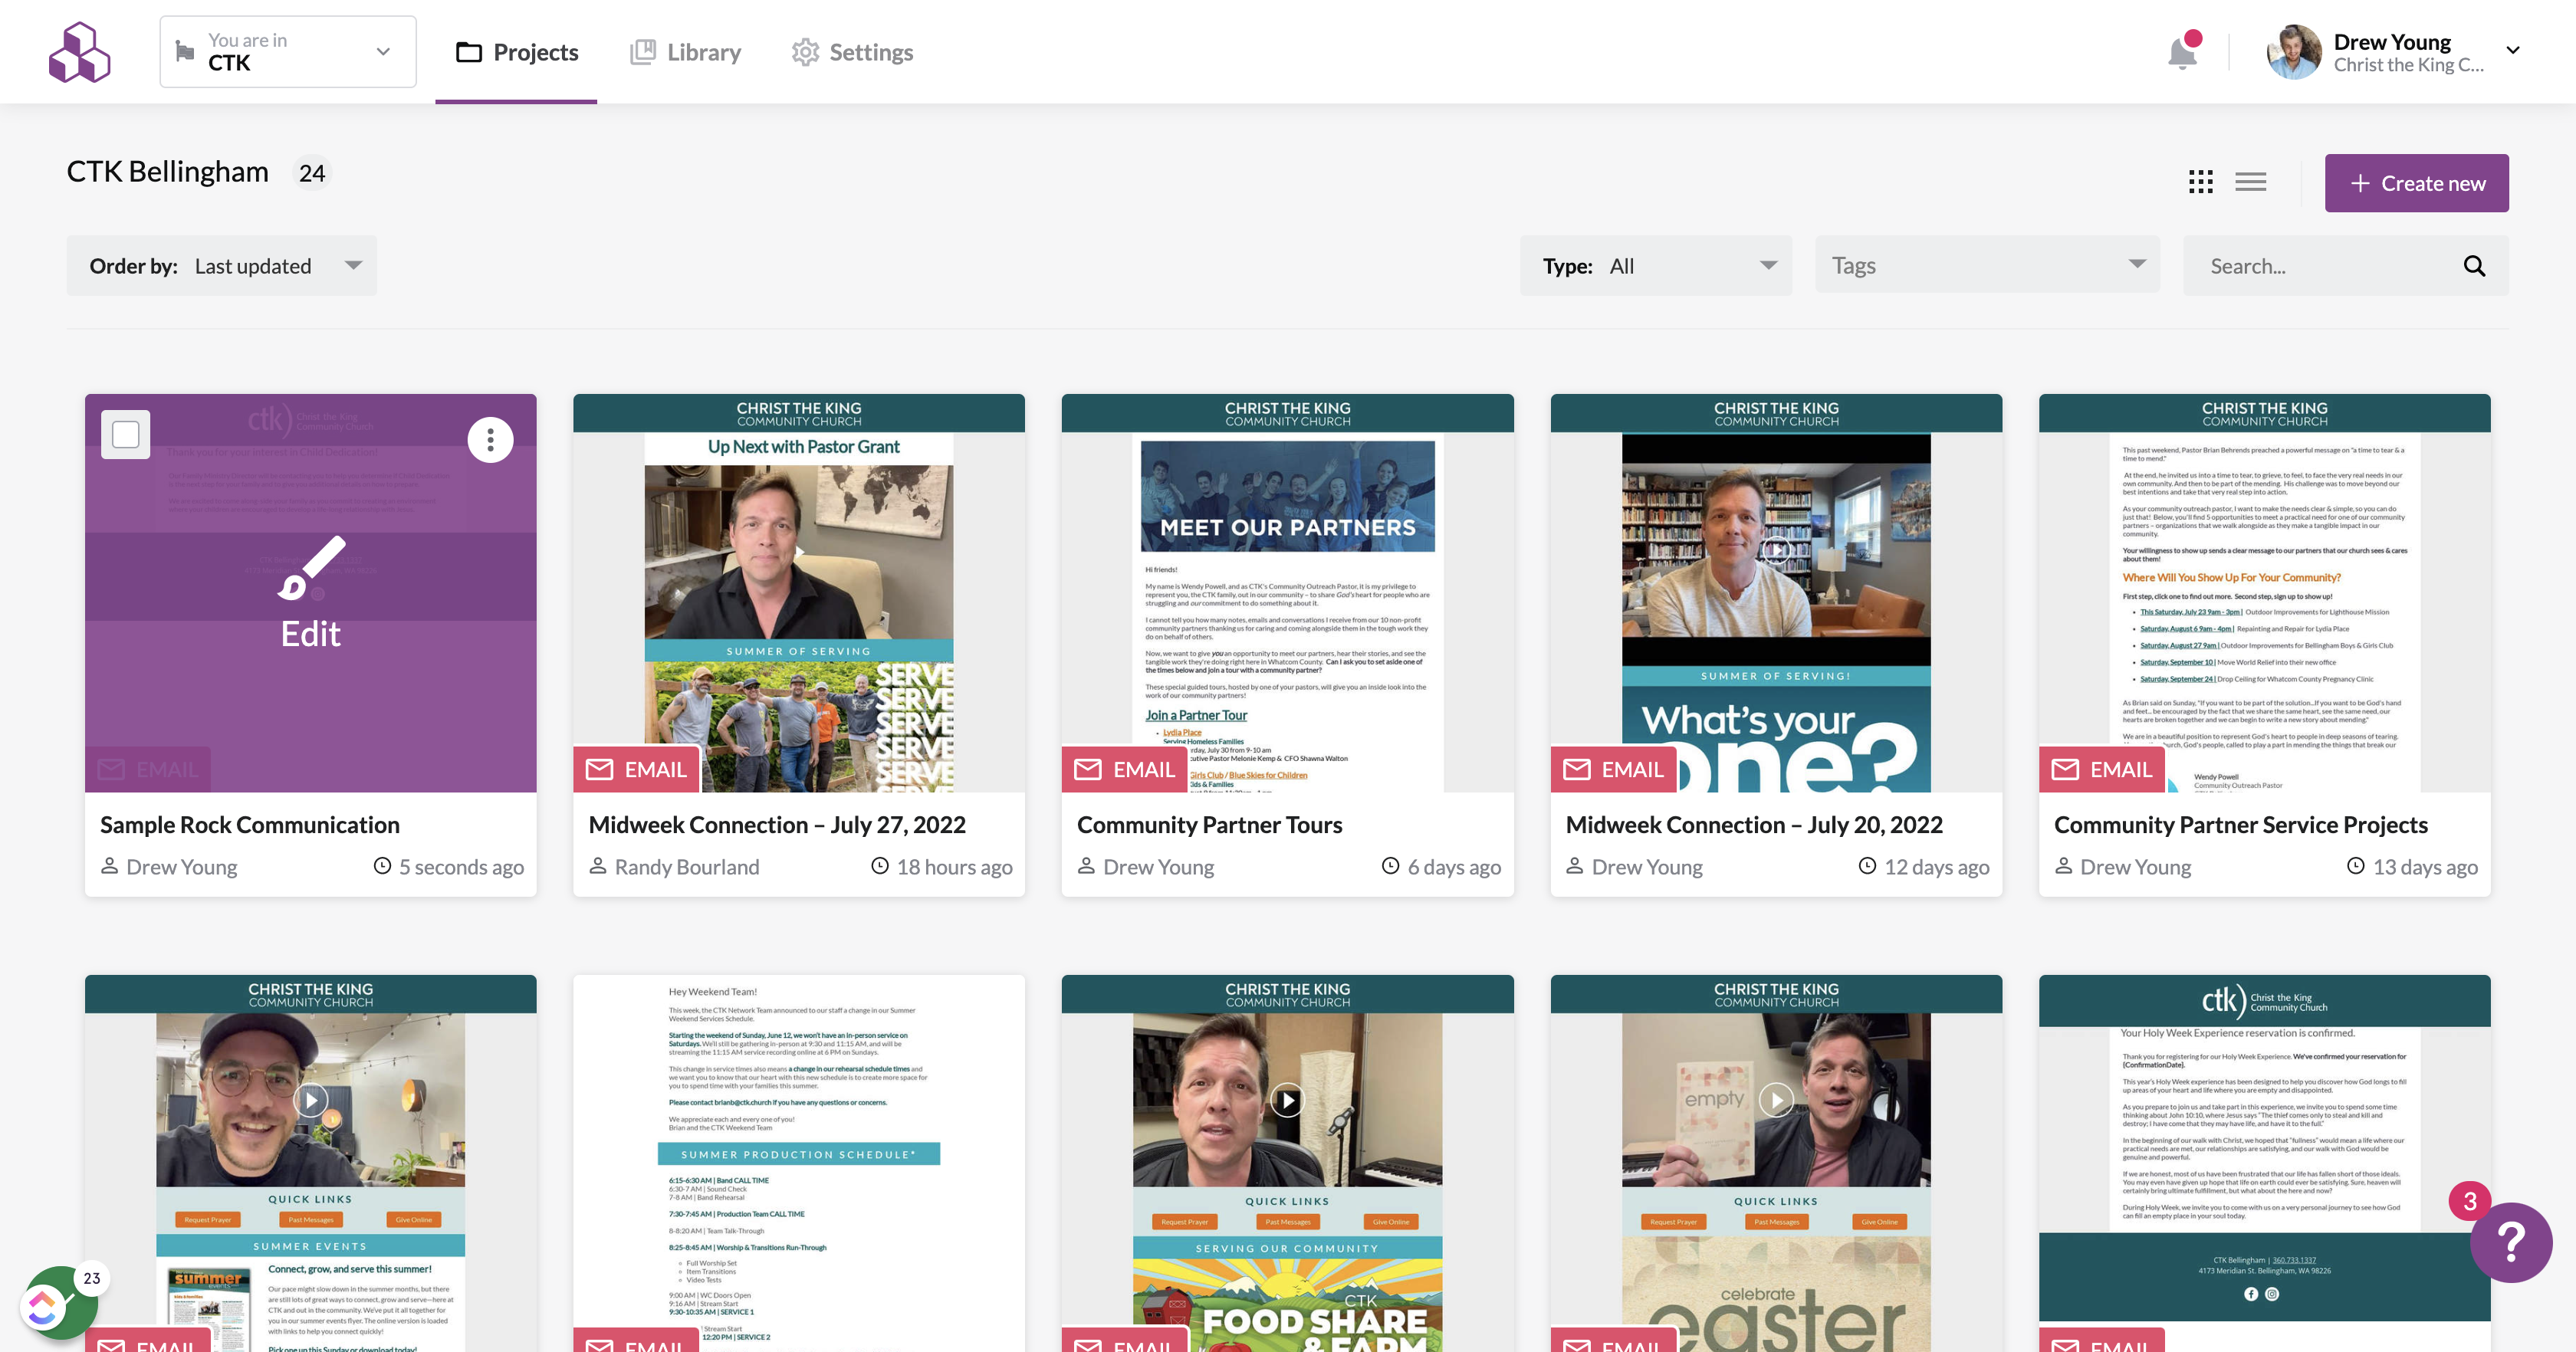Expand the 'You are in CTK' workspace selector
This screenshot has width=2576, height=1352.
tap(288, 52)
